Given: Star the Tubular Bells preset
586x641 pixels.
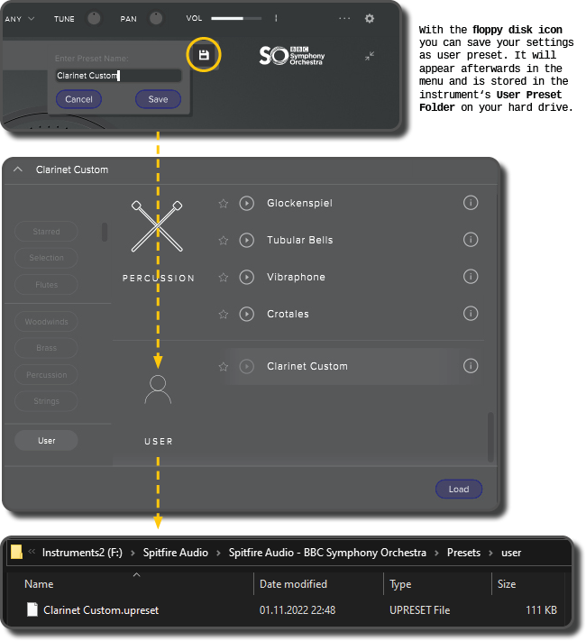Looking at the screenshot, I should pyautogui.click(x=224, y=240).
